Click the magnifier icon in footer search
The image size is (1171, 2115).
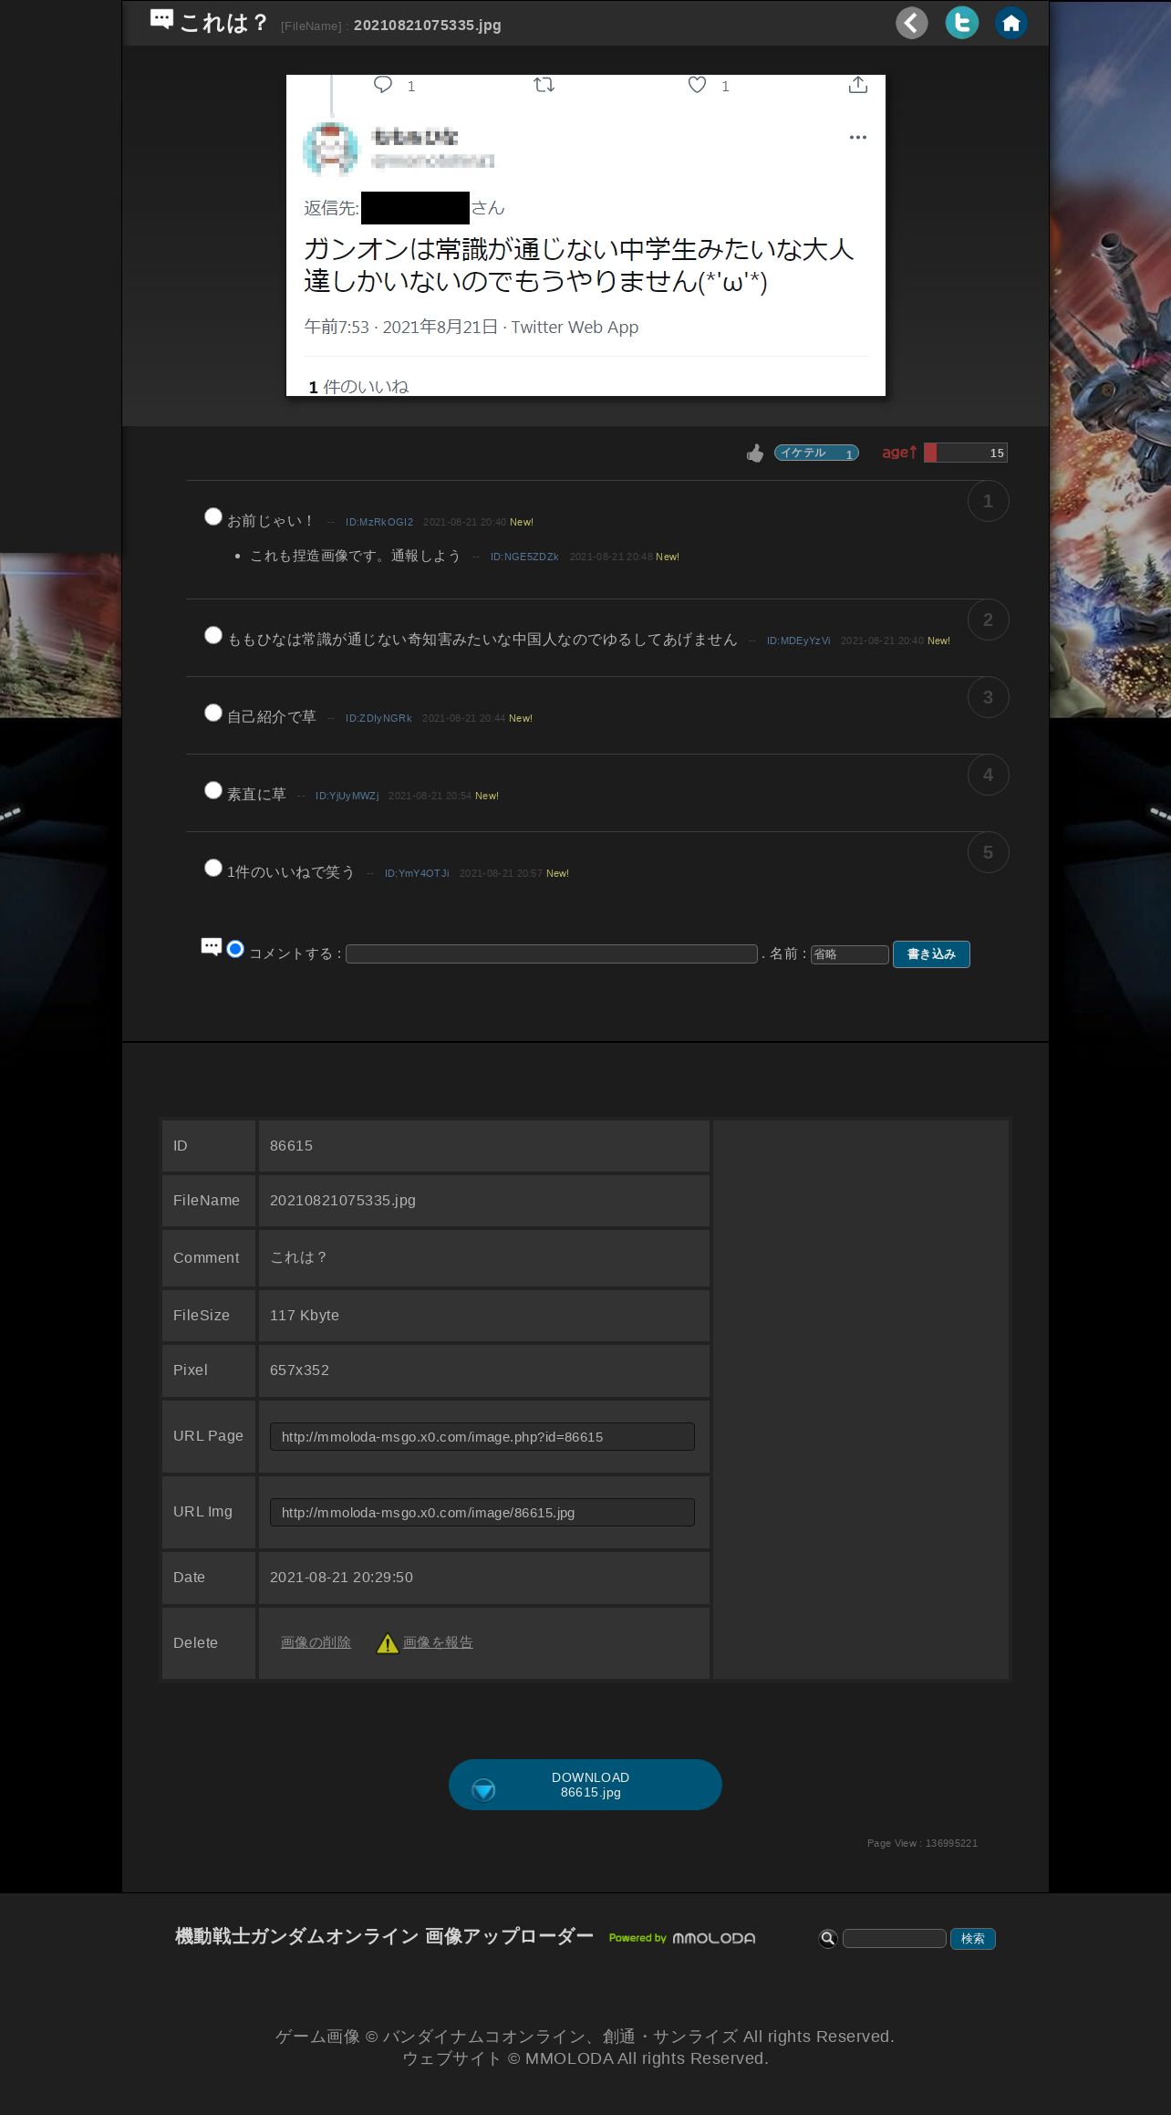828,1938
